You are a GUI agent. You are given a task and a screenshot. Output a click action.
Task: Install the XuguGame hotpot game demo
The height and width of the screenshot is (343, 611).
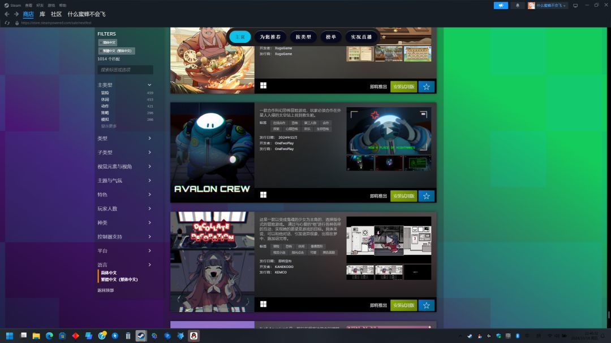pyautogui.click(x=404, y=87)
